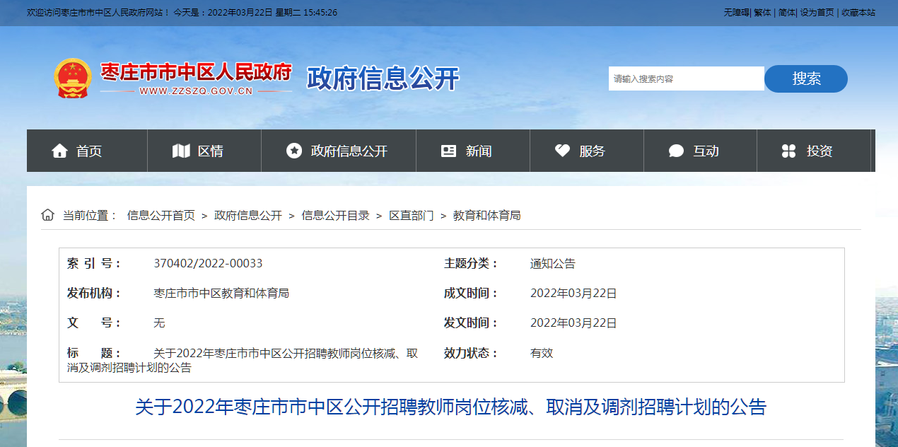This screenshot has height=447, width=898.
Task: Click the blue 搜索 button
Action: (x=806, y=79)
